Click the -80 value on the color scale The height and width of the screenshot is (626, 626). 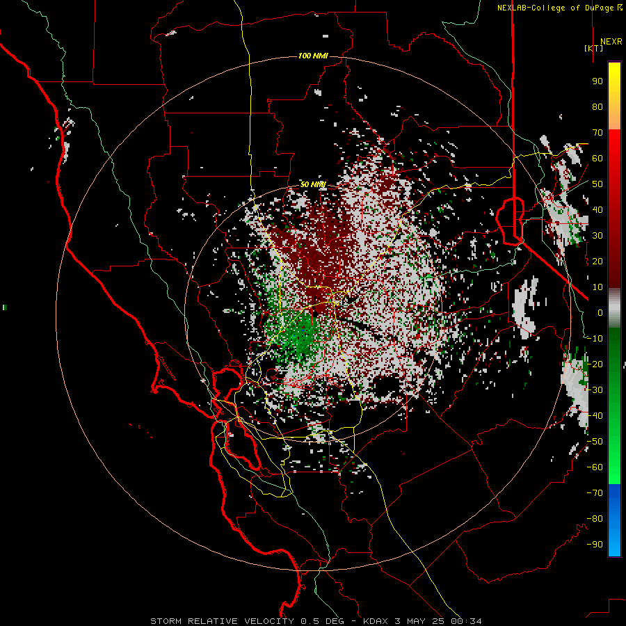point(595,519)
